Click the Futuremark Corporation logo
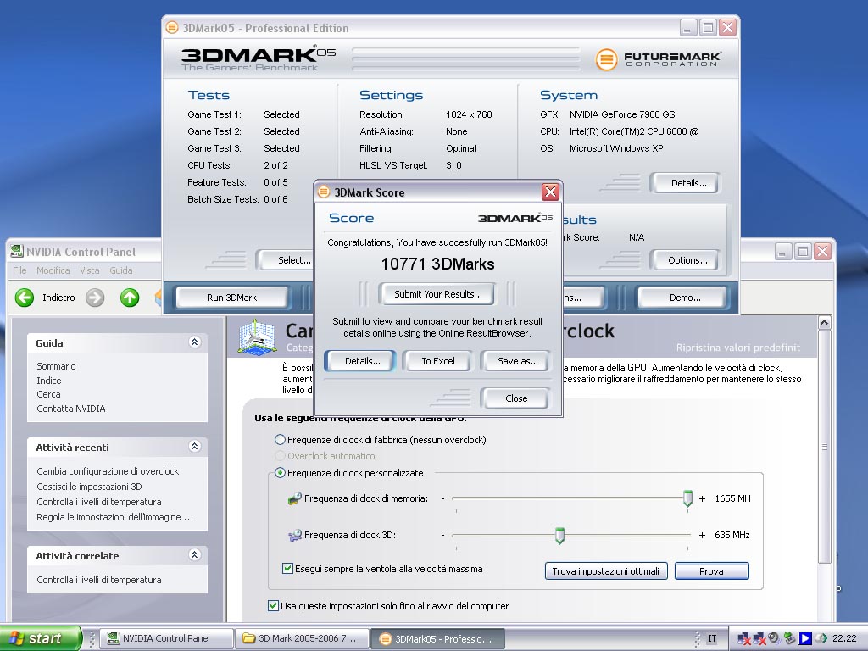 [658, 59]
